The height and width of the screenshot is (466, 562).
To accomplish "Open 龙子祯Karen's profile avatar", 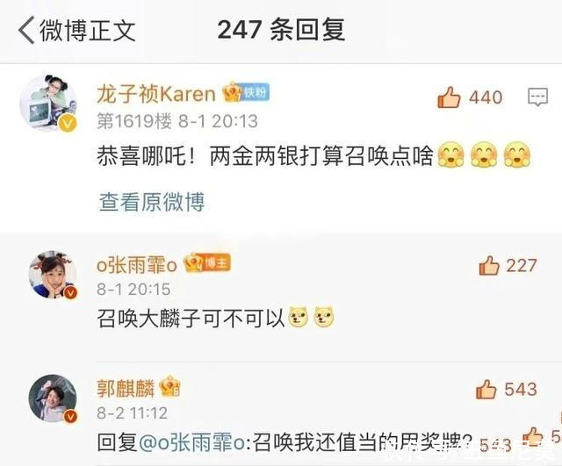I will [x=48, y=103].
